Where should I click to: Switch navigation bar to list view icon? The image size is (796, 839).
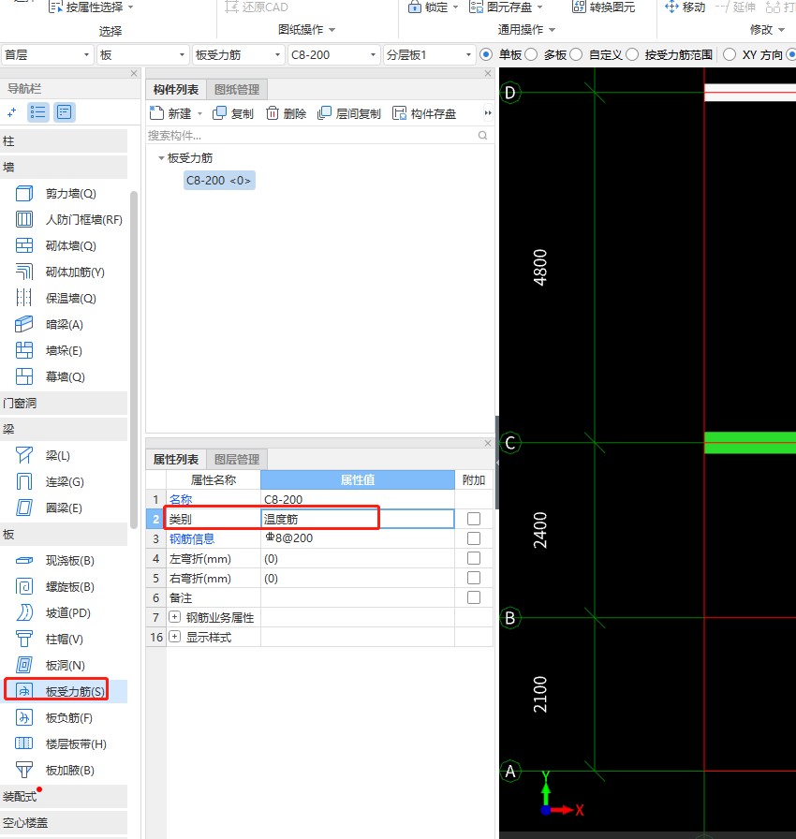(x=38, y=112)
